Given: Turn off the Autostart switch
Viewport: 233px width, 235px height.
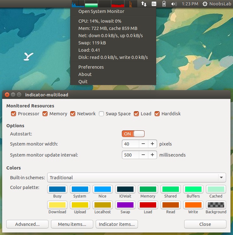Looking at the screenshot, I should [133, 134].
